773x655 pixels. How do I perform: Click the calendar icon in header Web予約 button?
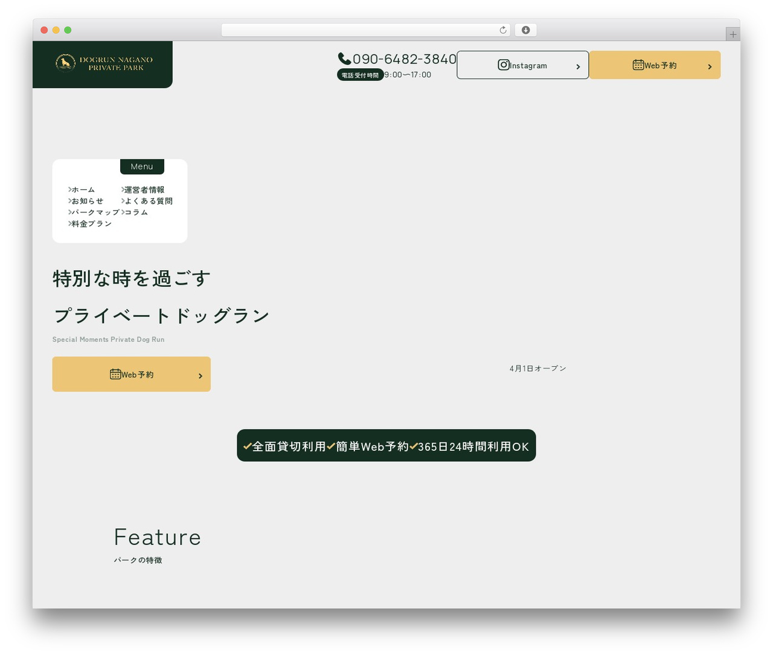(x=638, y=65)
